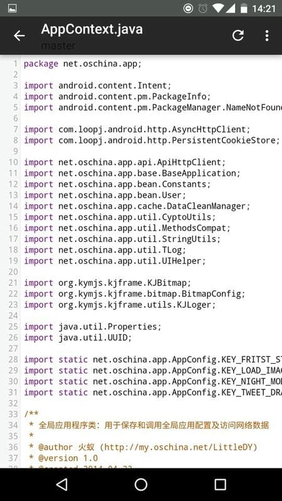Click the @version 1.0 comment line
Image resolution: width=282 pixels, height=501 pixels.
63,458
